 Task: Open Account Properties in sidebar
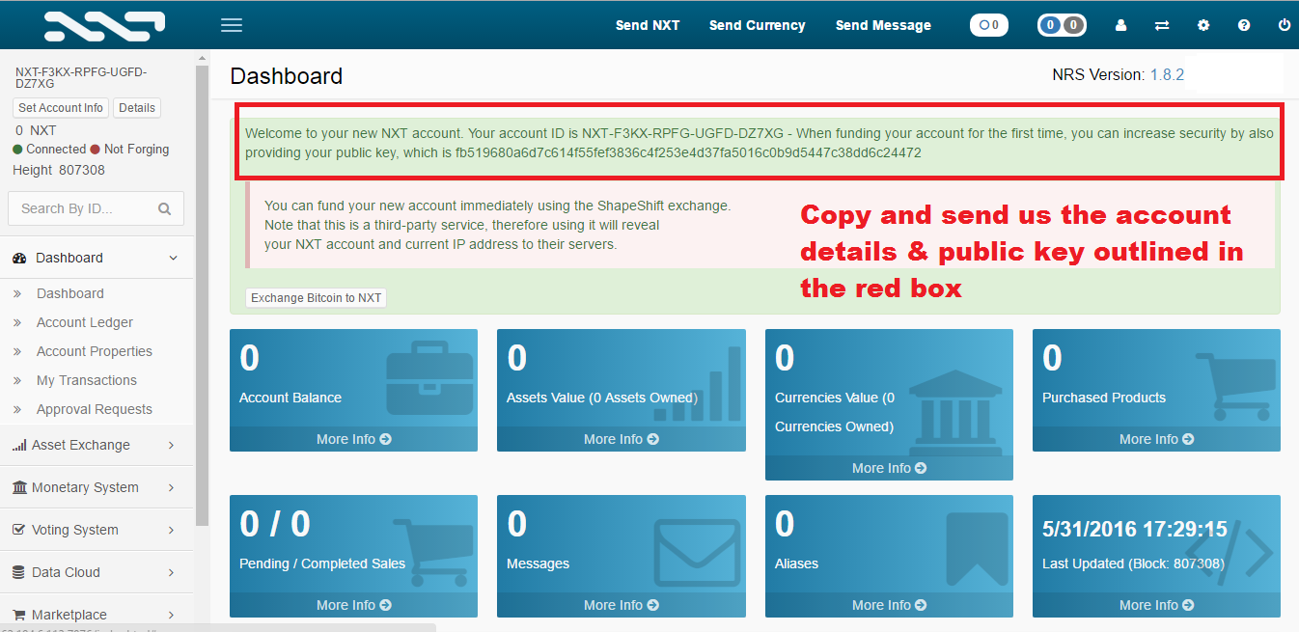coord(95,351)
